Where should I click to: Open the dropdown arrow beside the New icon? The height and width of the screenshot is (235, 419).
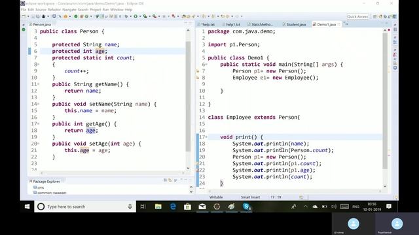click(x=28, y=16)
